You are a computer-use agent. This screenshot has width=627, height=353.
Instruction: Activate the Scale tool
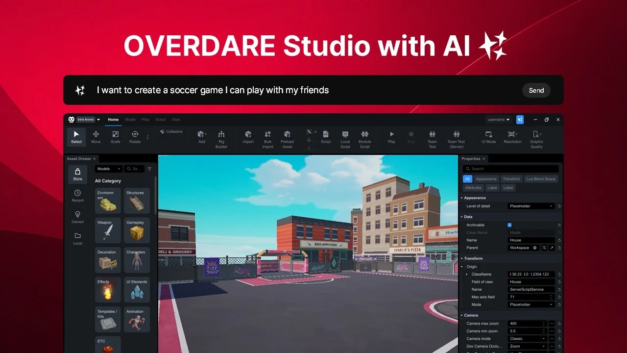point(115,137)
